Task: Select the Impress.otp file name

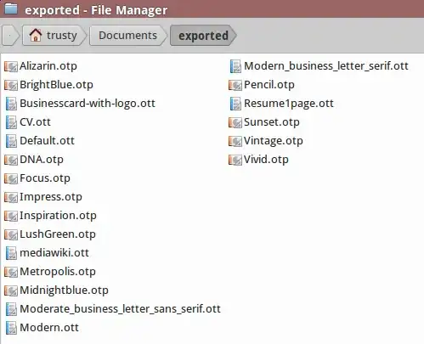Action: click(x=51, y=197)
